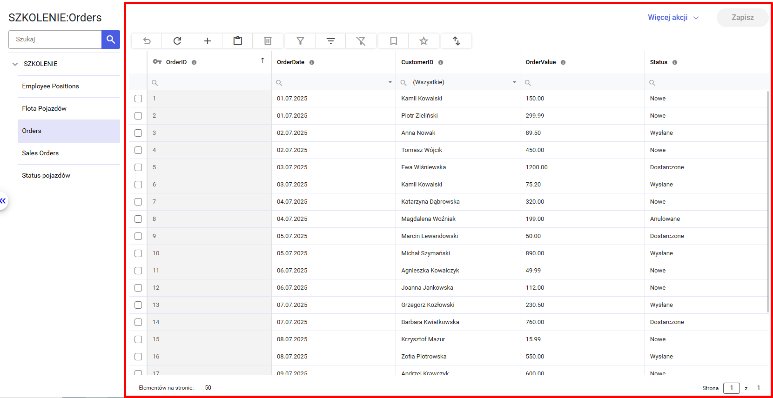Click the Strona page number box
The height and width of the screenshot is (398, 773).
point(731,388)
